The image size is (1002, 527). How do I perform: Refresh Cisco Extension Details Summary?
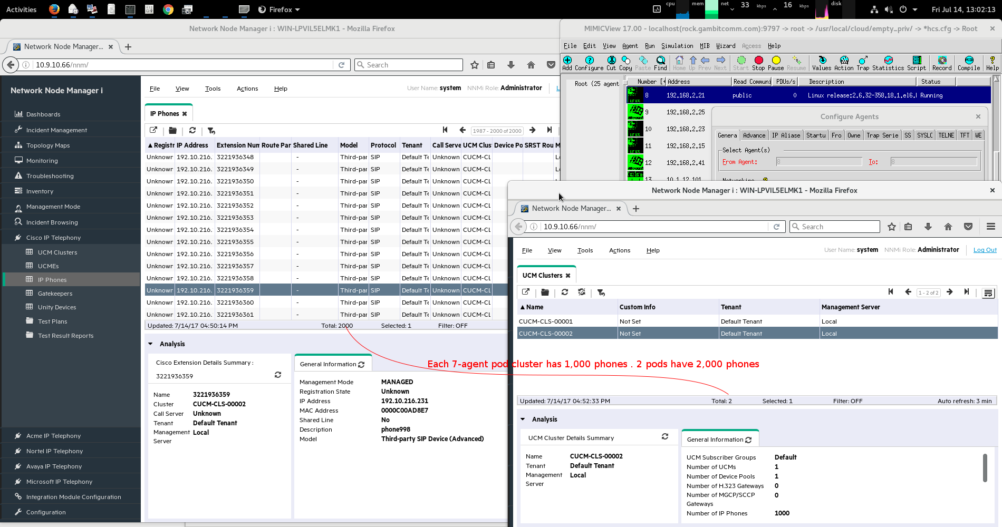[278, 375]
